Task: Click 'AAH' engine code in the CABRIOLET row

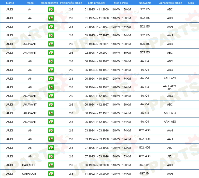Action: (170, 174)
